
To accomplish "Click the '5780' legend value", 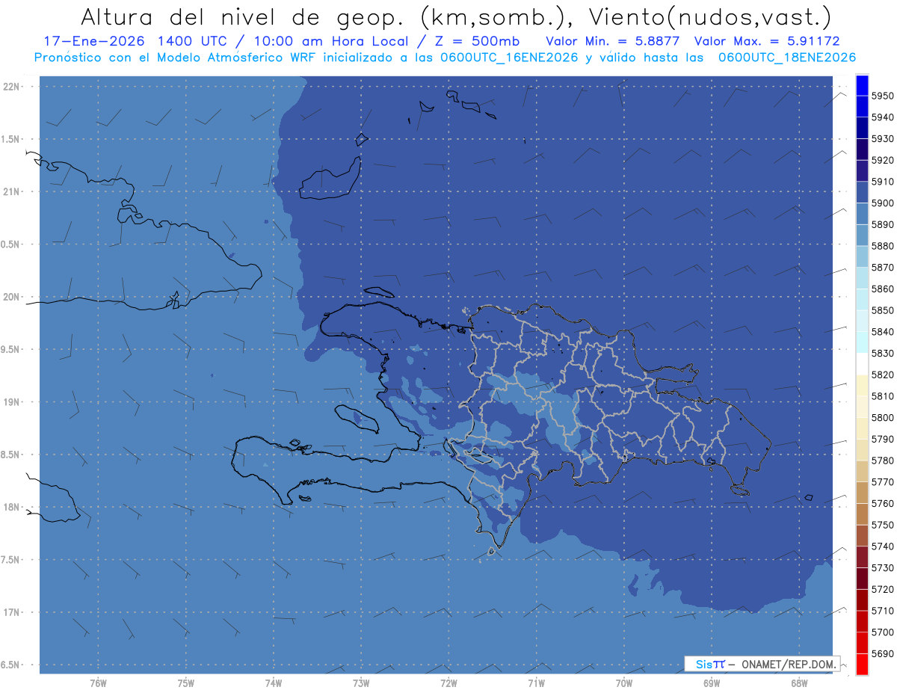I will pos(883,461).
